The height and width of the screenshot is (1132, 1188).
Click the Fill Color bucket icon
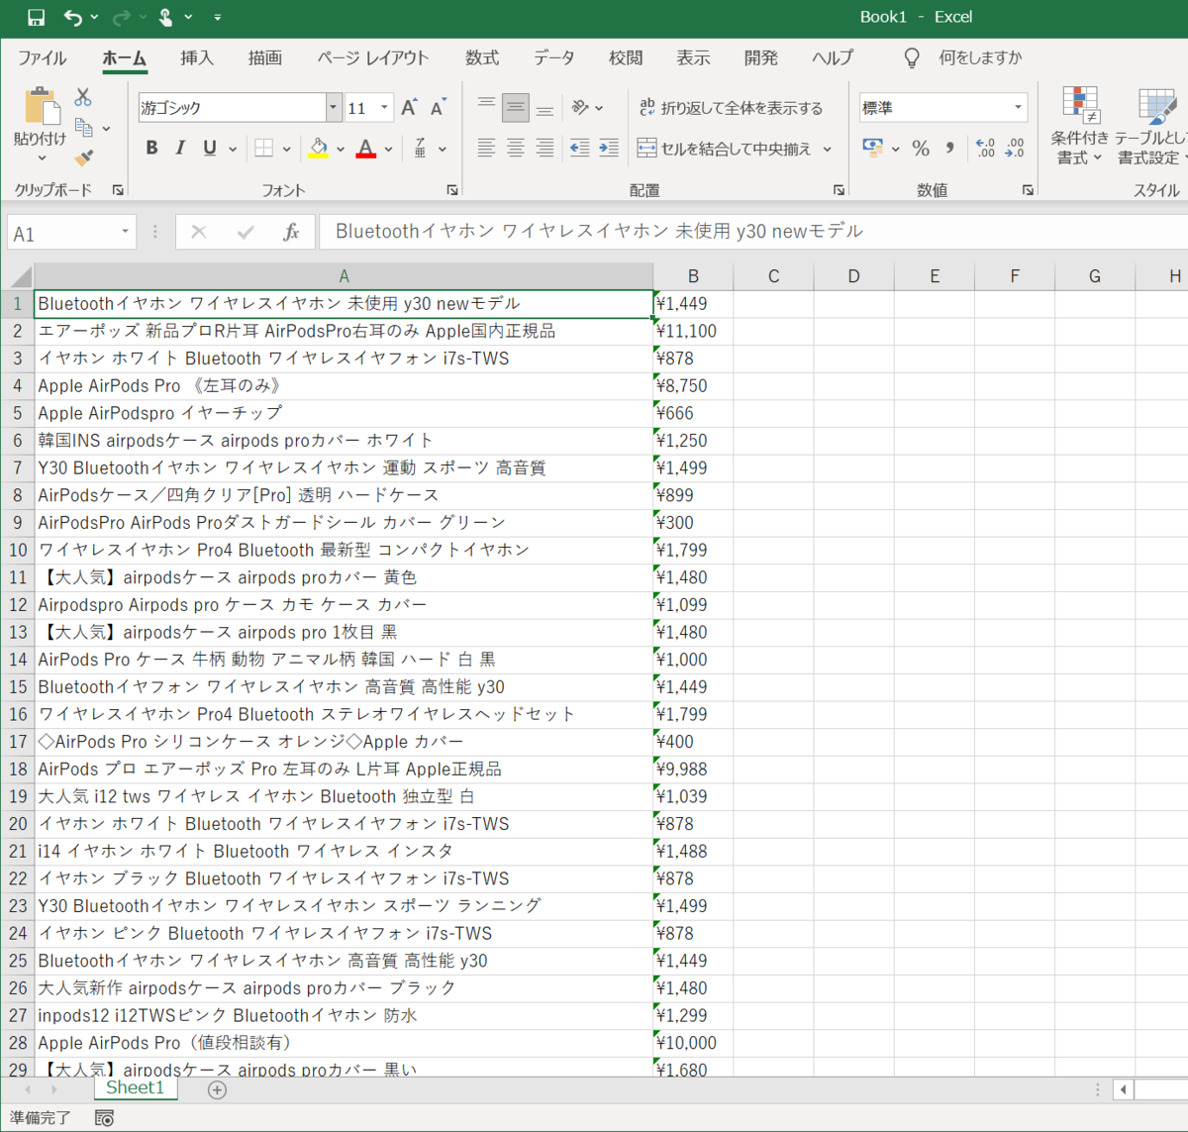[319, 149]
